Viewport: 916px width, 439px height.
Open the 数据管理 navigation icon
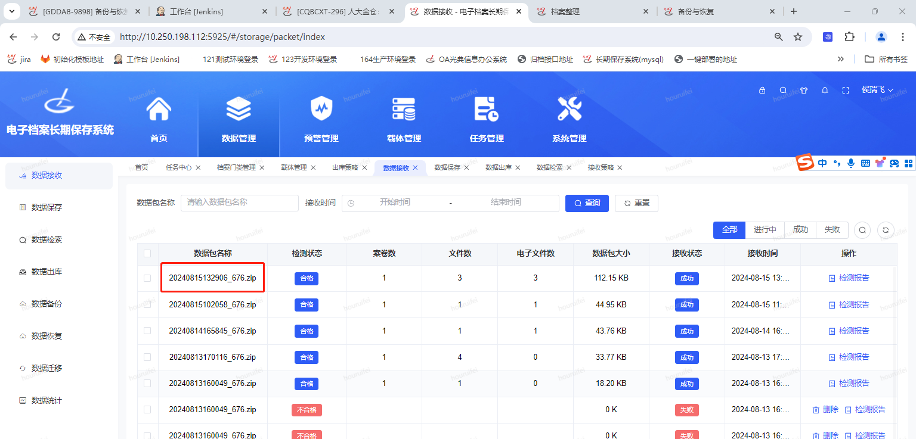tap(239, 109)
